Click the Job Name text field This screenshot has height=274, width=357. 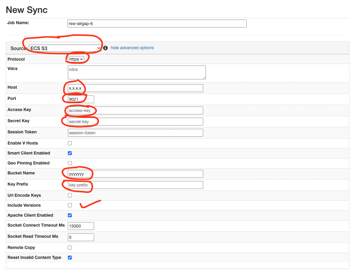point(157,24)
